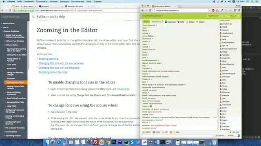The height and width of the screenshot is (146, 261).
Task: Open Trash in the Dock
Action: pos(215,142)
